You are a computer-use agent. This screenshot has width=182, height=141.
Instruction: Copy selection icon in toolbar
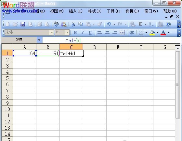pyautogui.click(x=81, y=24)
